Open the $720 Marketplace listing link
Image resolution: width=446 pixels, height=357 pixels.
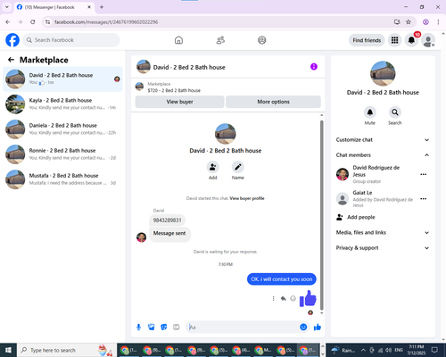[x=174, y=90]
